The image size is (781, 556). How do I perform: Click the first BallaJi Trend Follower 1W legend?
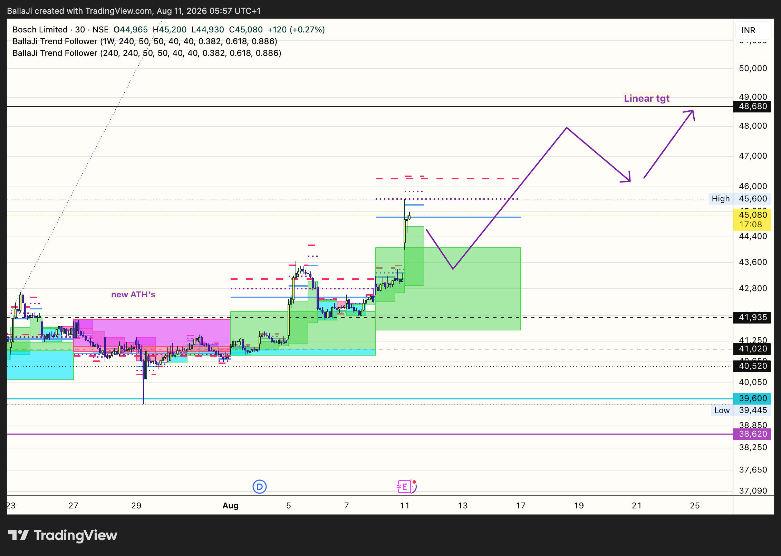145,41
